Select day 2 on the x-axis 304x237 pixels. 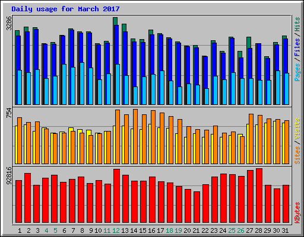click(x=28, y=230)
